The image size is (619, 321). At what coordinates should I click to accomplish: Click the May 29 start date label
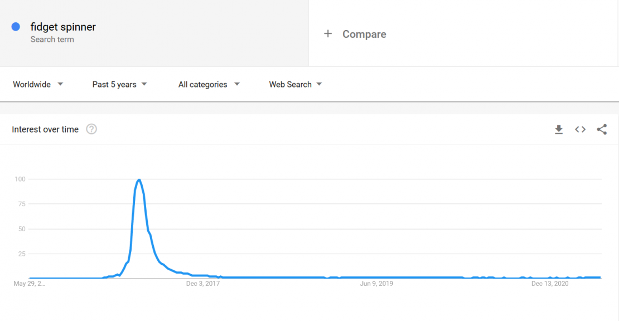pos(29,284)
